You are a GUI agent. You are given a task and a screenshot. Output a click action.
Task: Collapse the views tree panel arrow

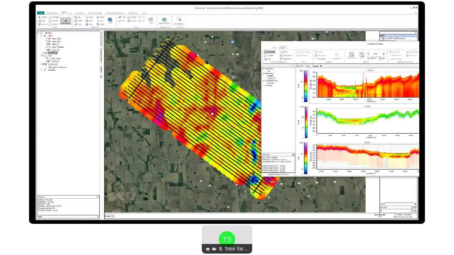point(293,66)
